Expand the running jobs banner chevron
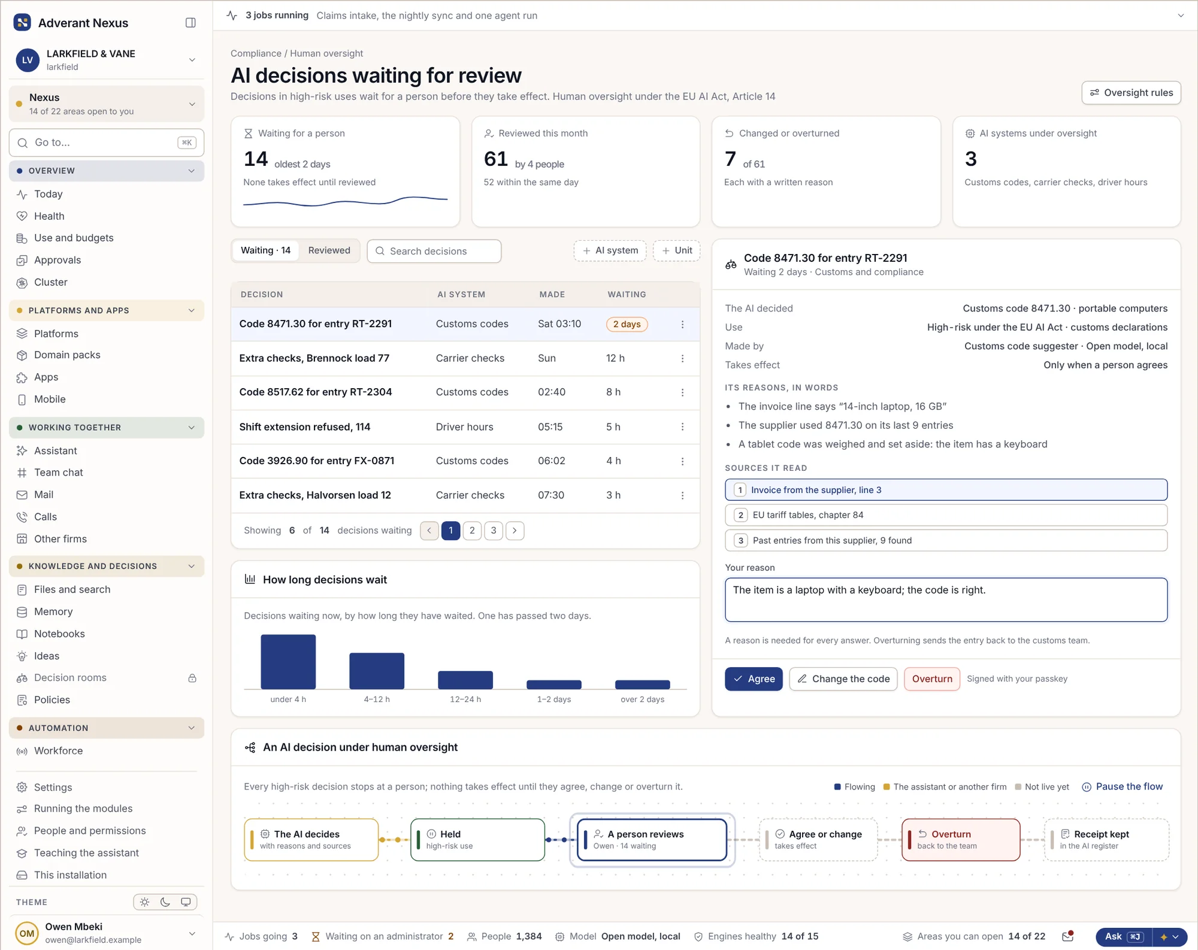The width and height of the screenshot is (1198, 950). coord(1181,16)
